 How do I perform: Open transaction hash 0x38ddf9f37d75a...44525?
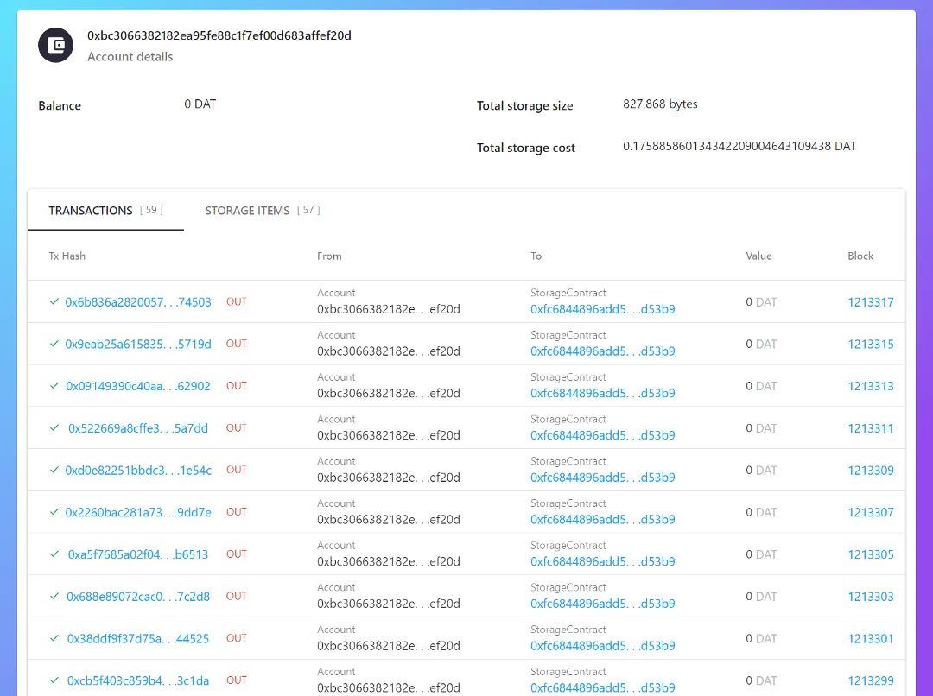coord(138,638)
